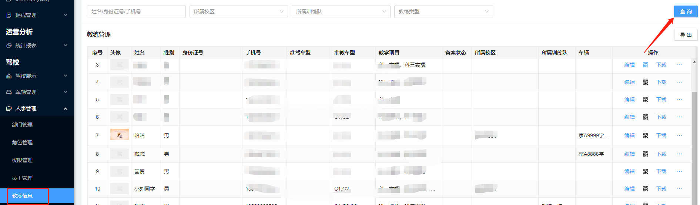Expand the 驾校展示 menu chevron
This screenshot has height=205, width=700.
[x=66, y=76]
